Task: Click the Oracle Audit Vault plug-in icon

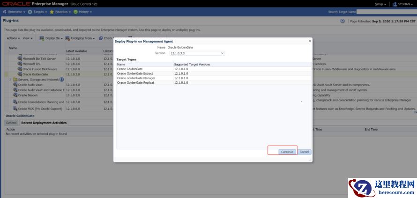Action: 15,85
